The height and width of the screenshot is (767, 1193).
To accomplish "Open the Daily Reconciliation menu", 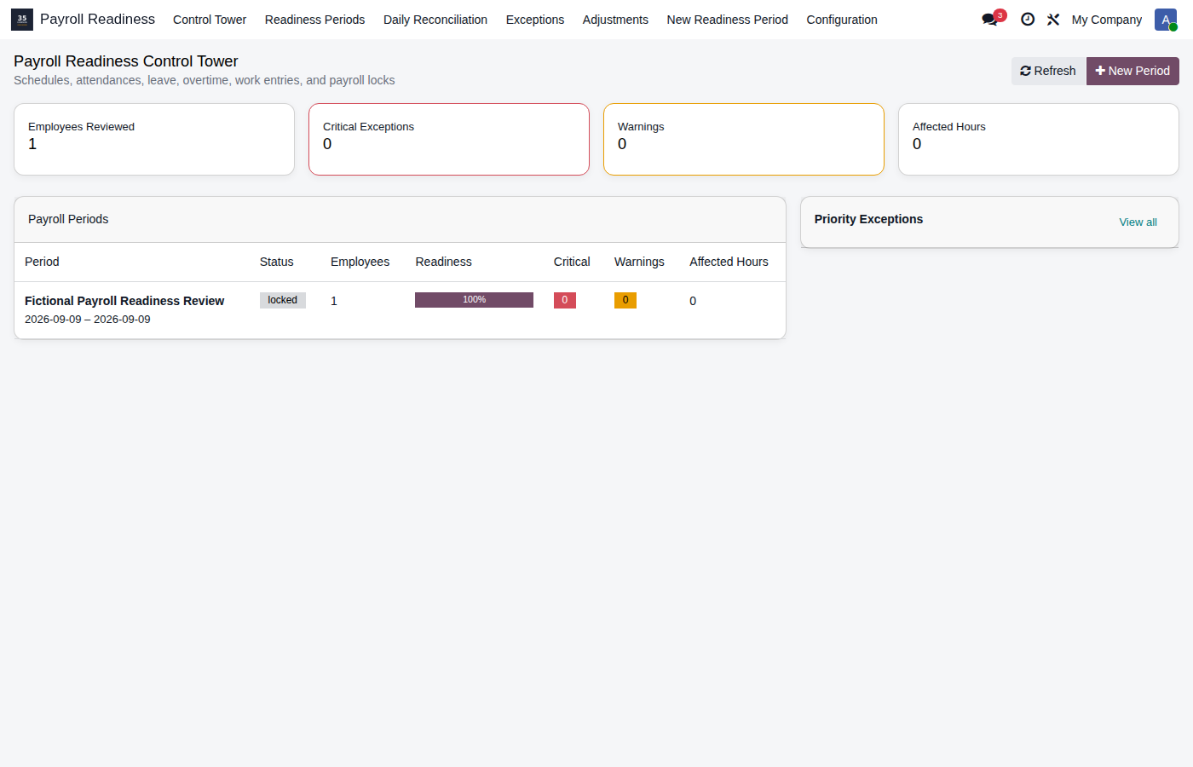I will pyautogui.click(x=435, y=20).
